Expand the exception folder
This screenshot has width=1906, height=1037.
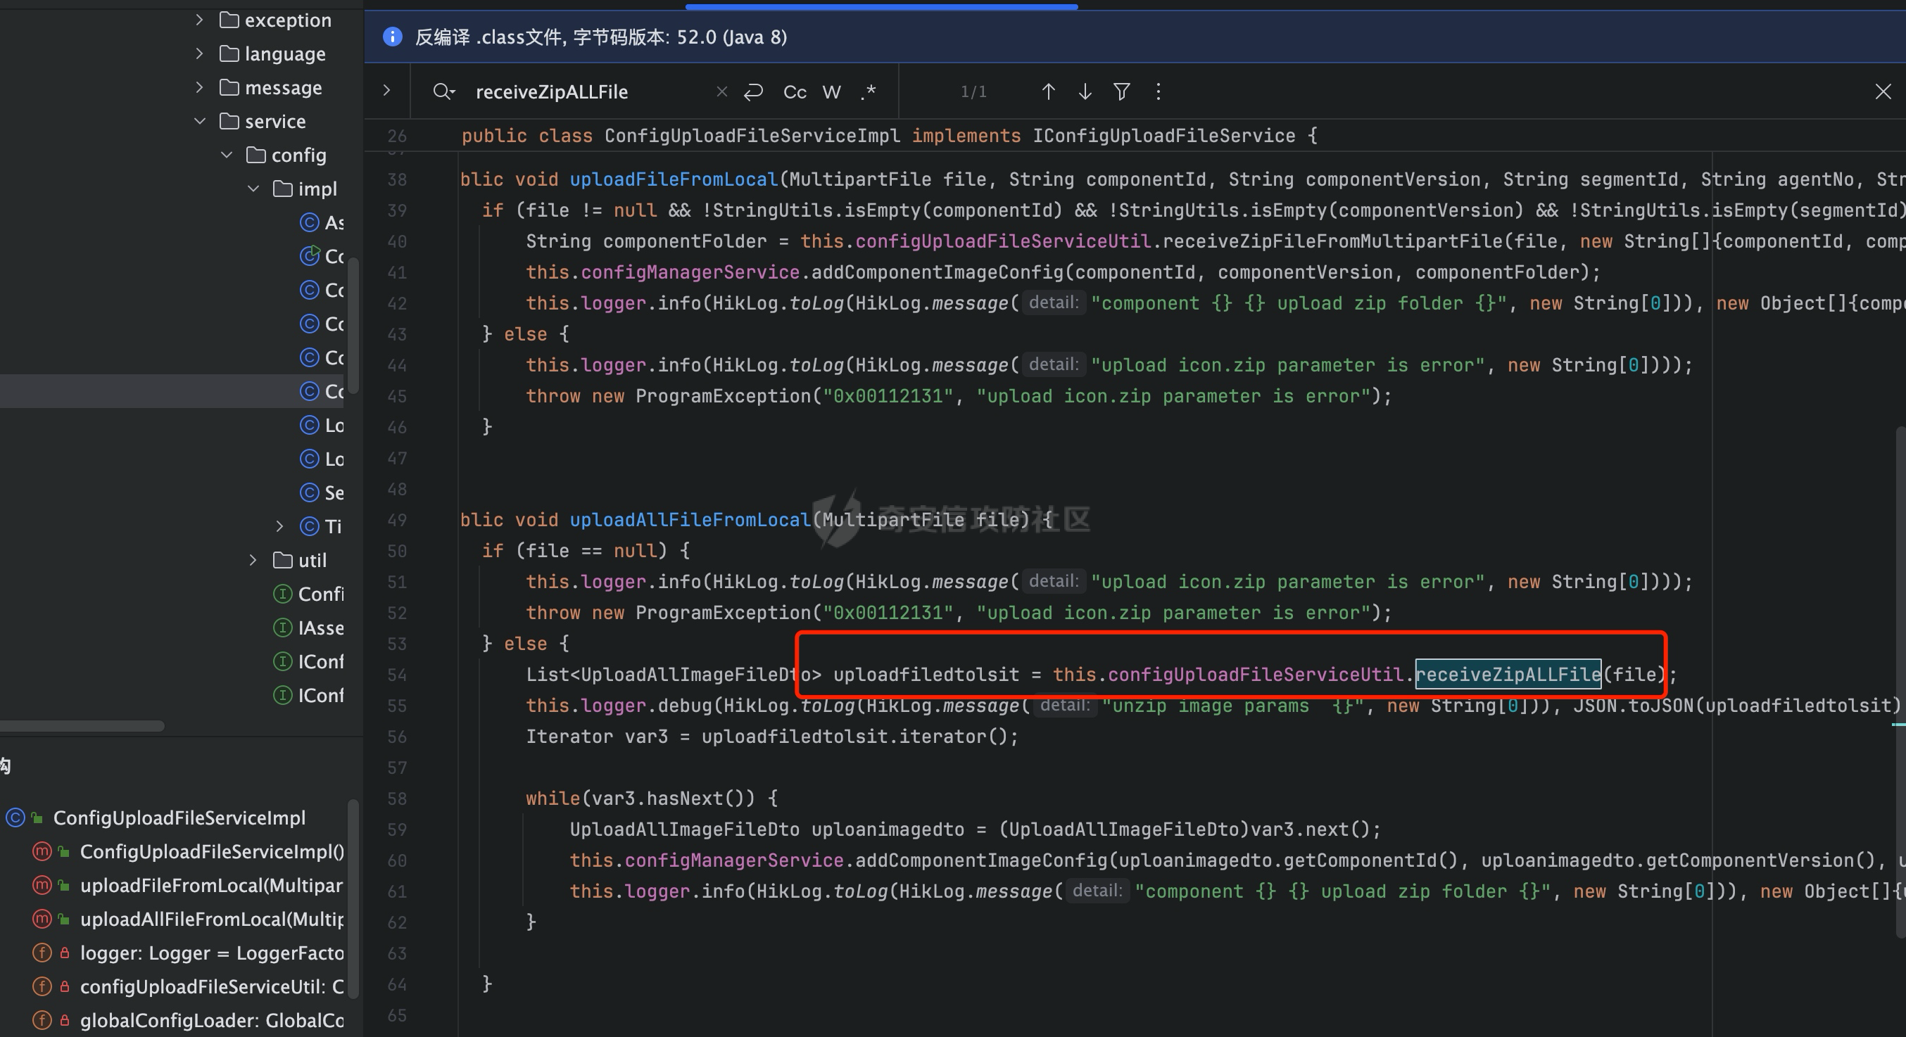(199, 20)
